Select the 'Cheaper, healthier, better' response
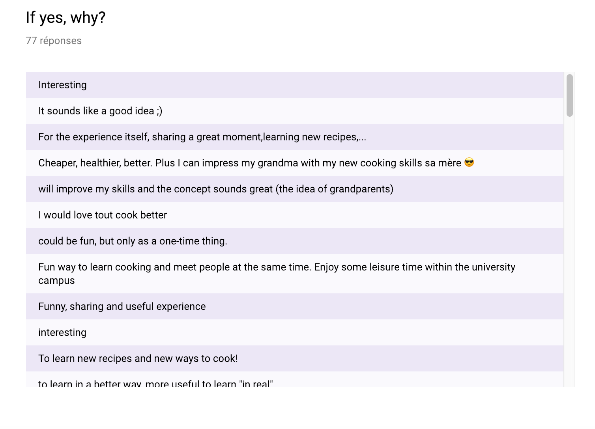The image size is (595, 429). tap(295, 163)
